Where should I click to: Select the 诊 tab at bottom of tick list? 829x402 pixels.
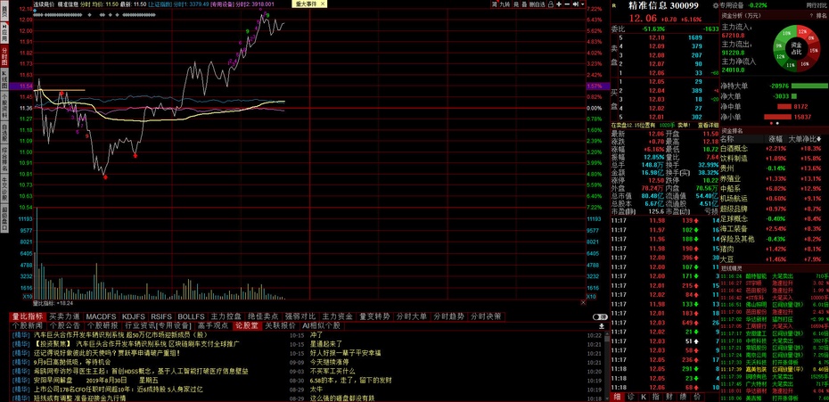[629, 397]
